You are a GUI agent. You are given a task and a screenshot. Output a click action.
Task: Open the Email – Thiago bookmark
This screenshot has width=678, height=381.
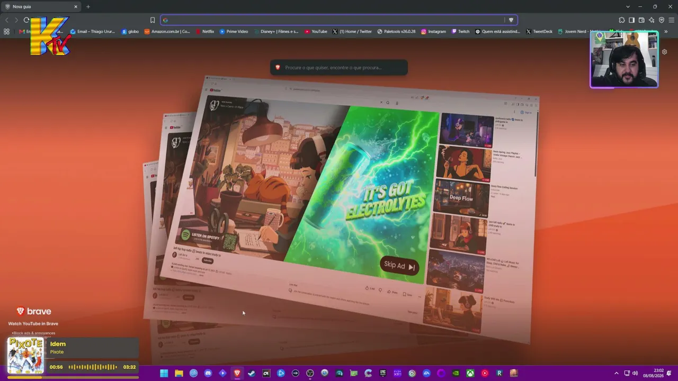(x=93, y=31)
